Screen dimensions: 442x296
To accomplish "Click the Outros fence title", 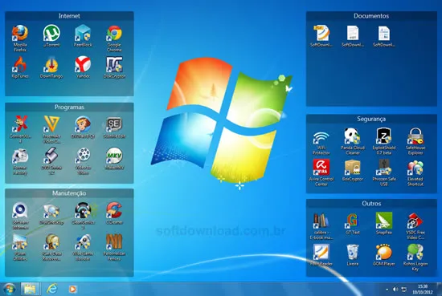I will click(x=371, y=204).
